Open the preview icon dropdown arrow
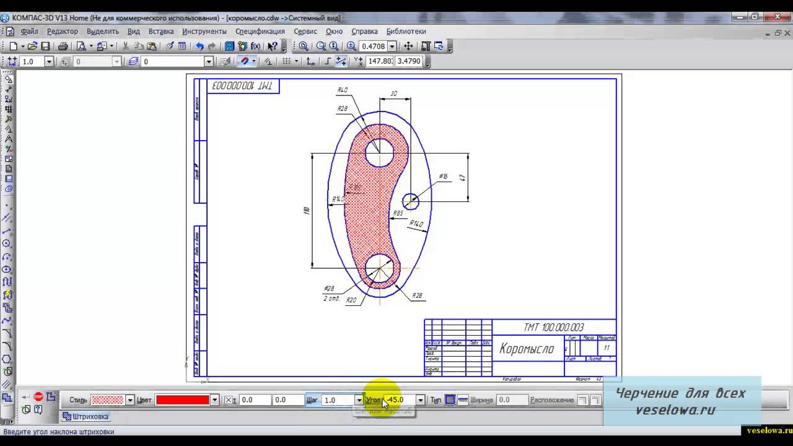The image size is (793, 446). [91, 46]
